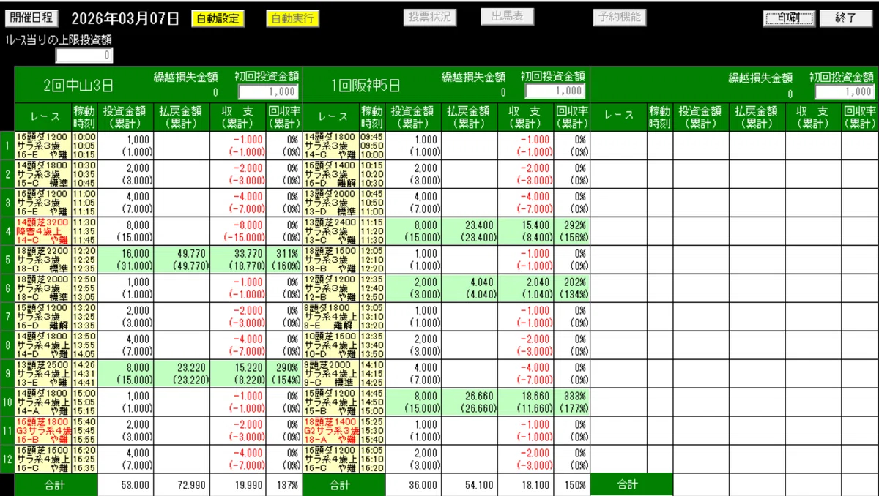Select 阪神 race 10 payout 26,660
This screenshot has height=496, width=879.
[x=479, y=396]
